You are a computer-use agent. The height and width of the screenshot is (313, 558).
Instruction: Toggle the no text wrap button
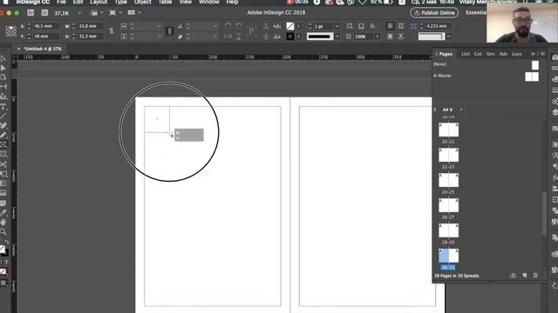(x=390, y=26)
